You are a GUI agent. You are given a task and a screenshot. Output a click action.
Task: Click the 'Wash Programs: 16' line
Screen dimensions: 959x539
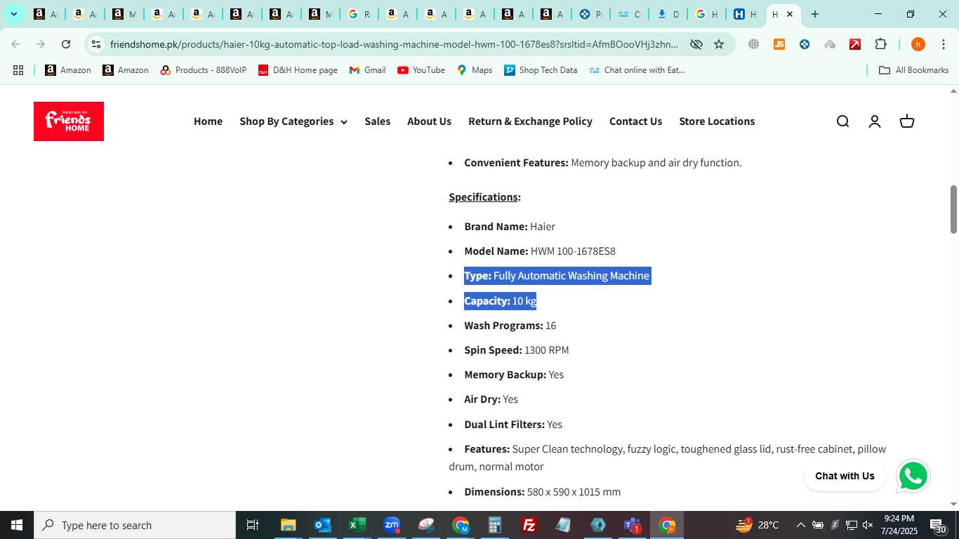click(x=510, y=326)
